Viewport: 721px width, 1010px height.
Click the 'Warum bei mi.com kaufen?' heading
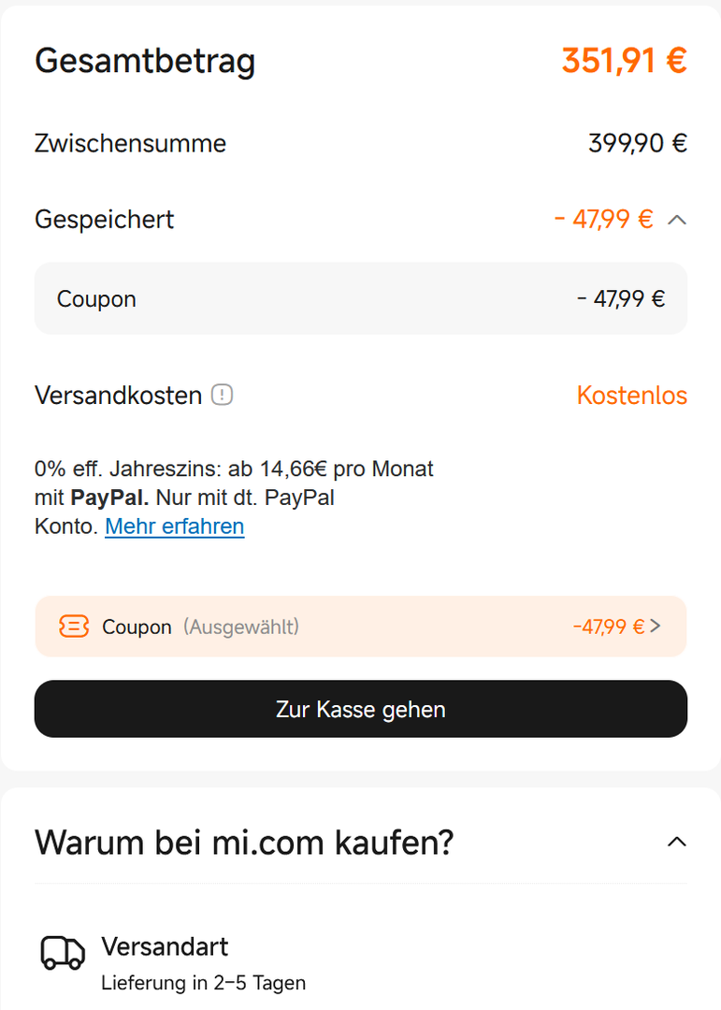click(244, 843)
